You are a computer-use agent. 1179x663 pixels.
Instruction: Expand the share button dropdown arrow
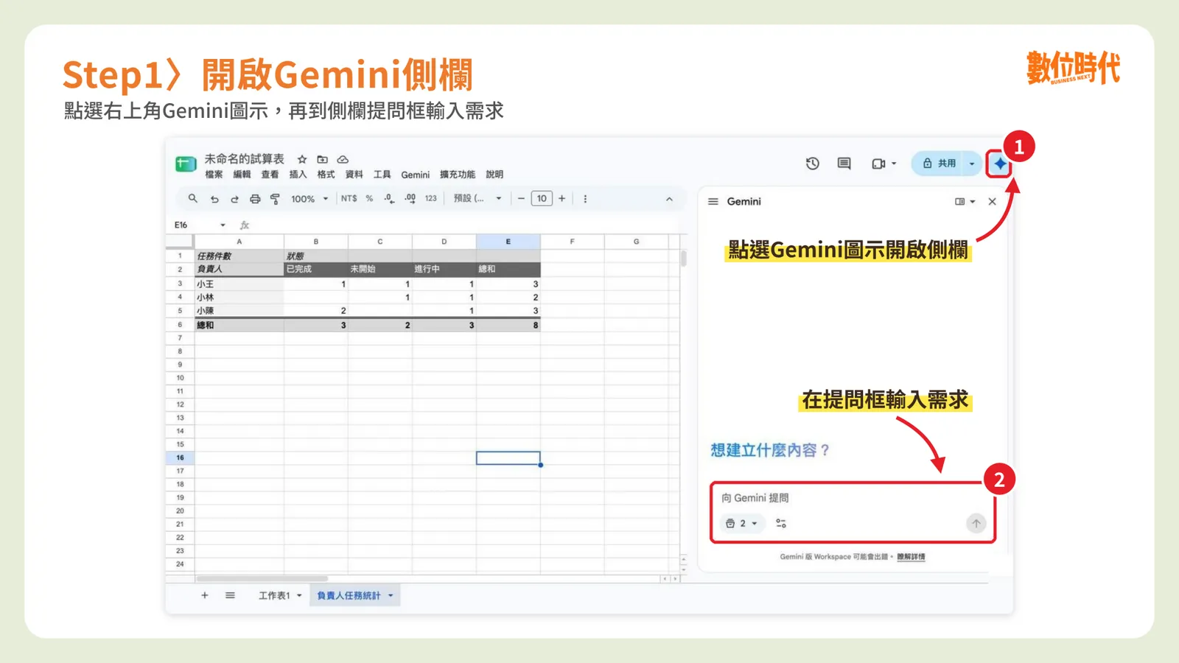click(x=971, y=164)
